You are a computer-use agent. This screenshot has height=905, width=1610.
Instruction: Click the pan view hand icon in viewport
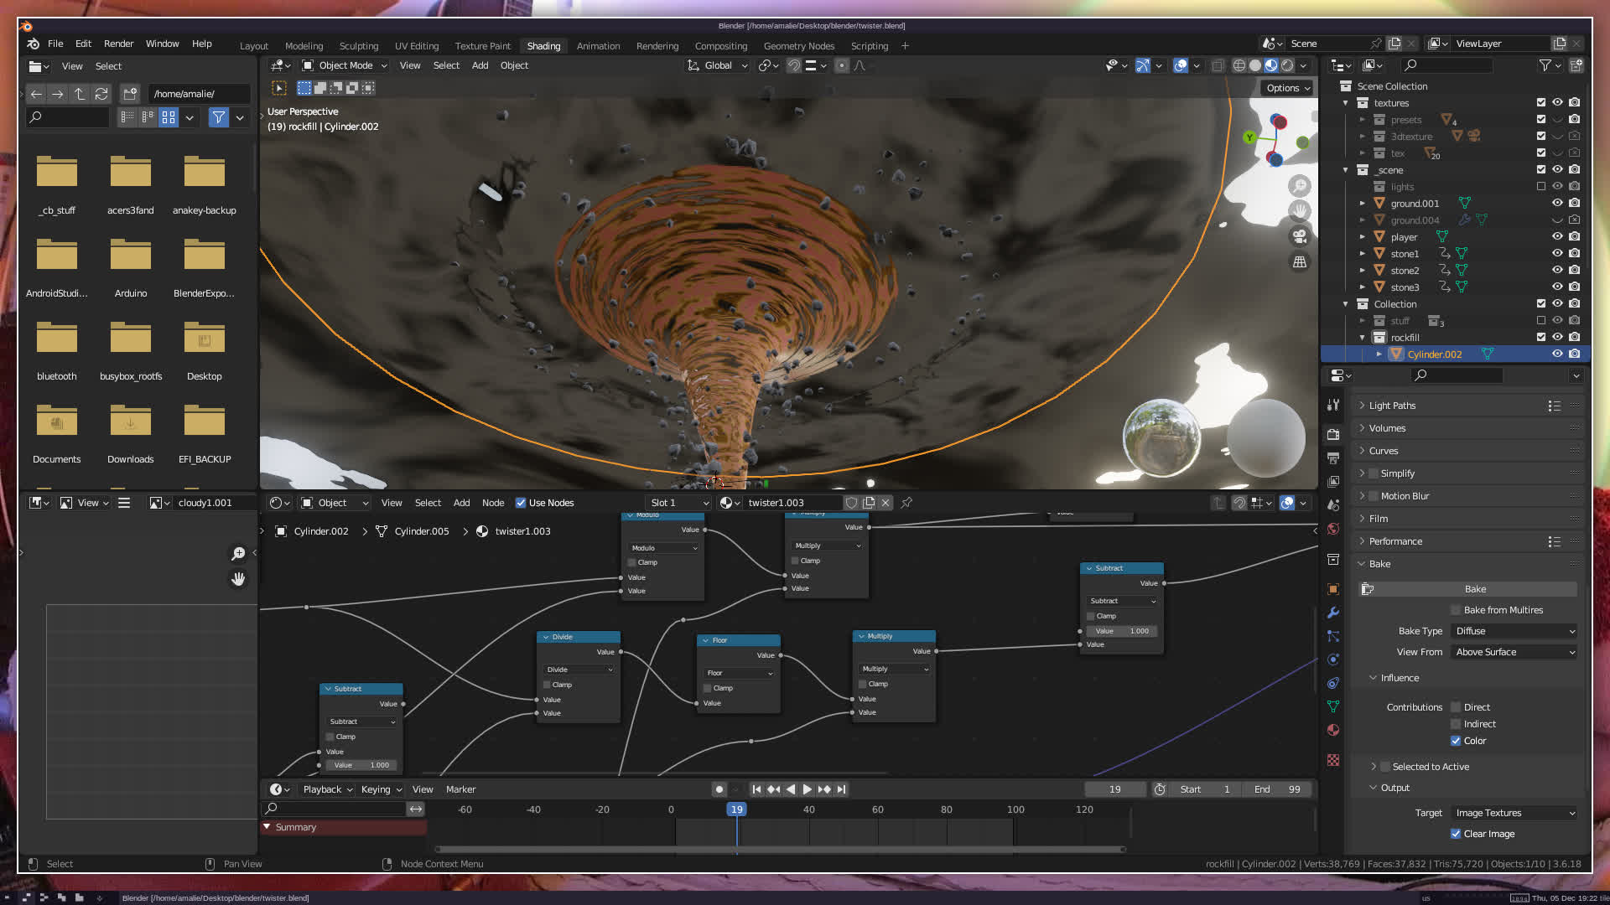click(x=1300, y=210)
